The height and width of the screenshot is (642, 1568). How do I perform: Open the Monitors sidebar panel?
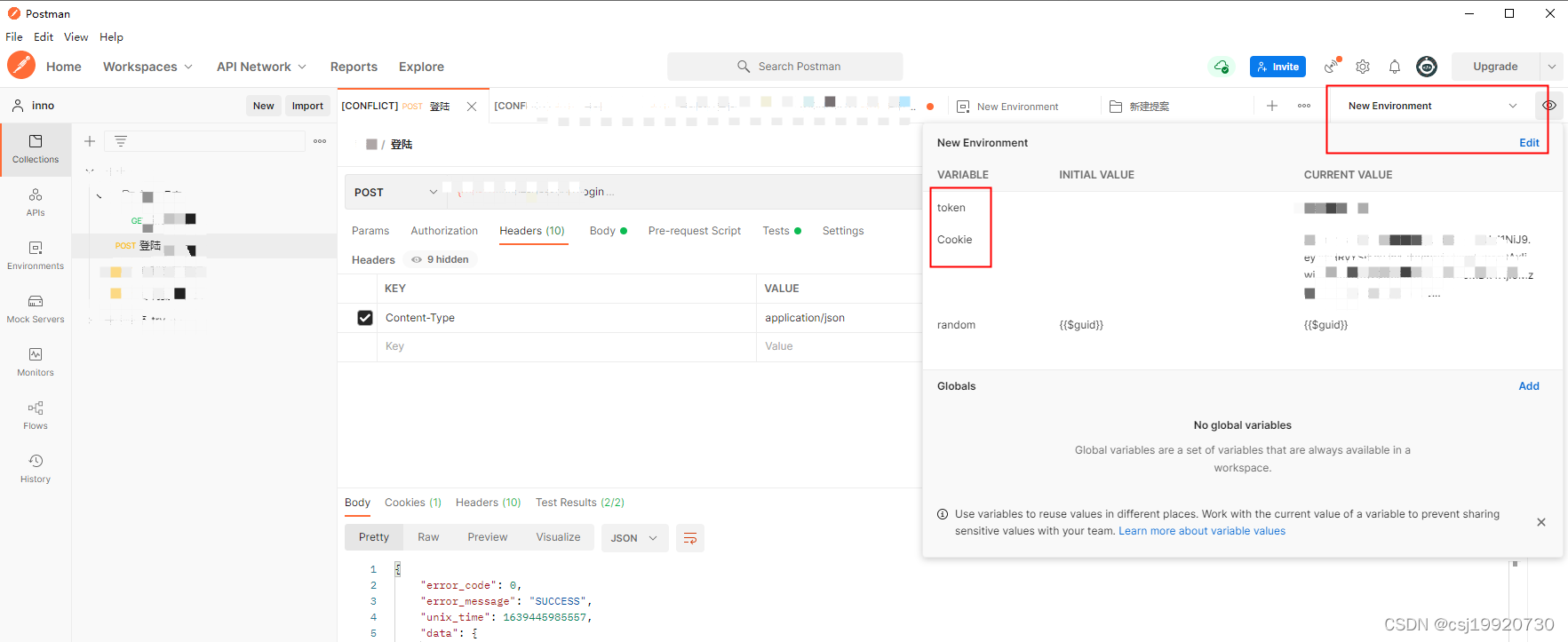coord(36,362)
